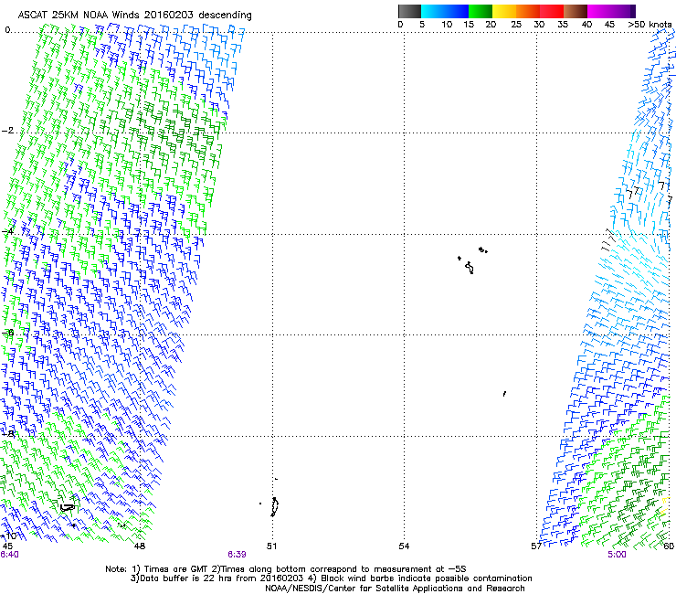Click the longitude label '51'

tap(271, 546)
